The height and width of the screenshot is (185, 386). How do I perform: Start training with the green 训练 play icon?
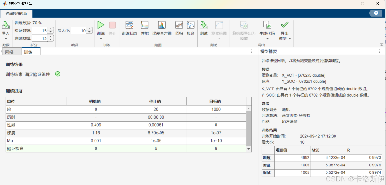coord(101,25)
